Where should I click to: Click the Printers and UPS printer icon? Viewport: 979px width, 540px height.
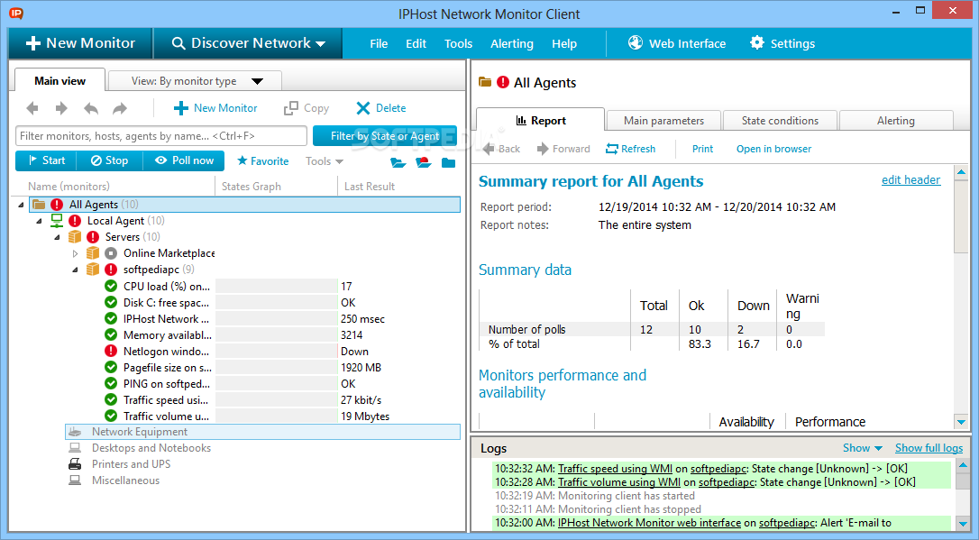tap(75, 464)
